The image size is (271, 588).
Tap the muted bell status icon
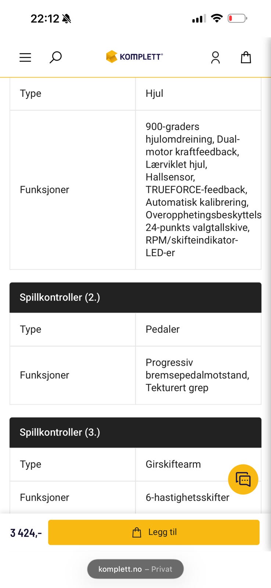(x=66, y=19)
